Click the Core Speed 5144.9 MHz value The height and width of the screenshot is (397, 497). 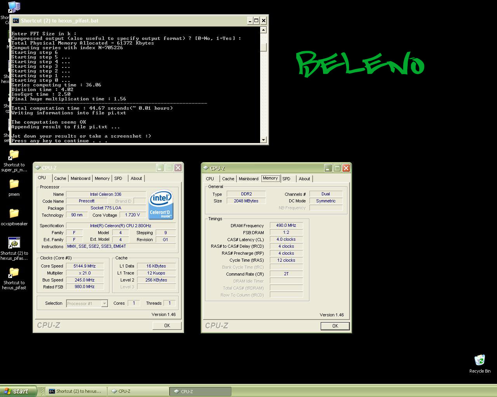85,266
